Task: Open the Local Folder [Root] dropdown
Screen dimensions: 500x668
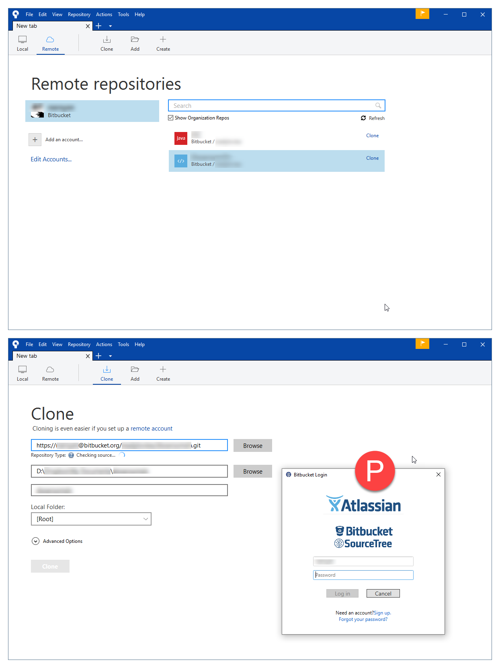Action: [91, 519]
